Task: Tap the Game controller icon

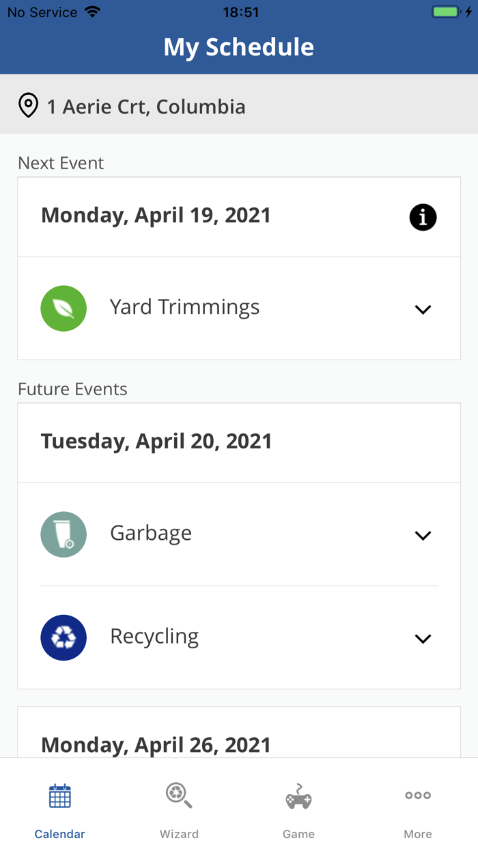Action: click(298, 795)
